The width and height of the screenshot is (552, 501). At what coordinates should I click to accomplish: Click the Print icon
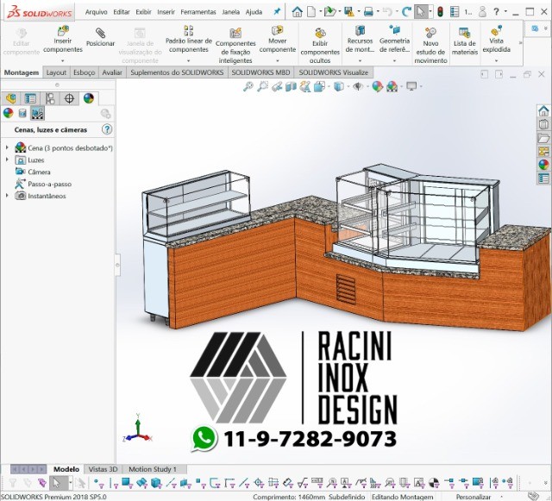click(368, 12)
